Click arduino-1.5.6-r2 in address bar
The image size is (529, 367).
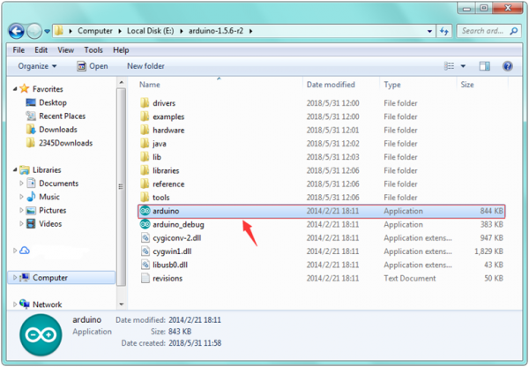pos(216,31)
